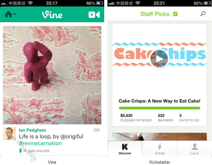Tap the Vine video camera record icon
Screen dimensions: 212x165
[94, 14]
